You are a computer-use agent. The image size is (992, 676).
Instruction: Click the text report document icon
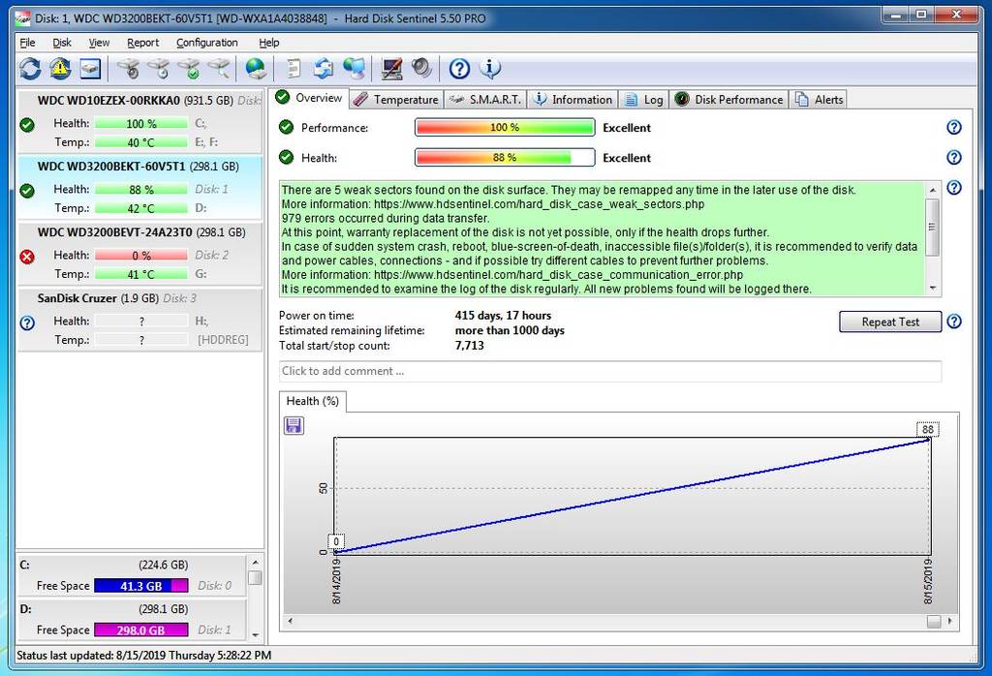pyautogui.click(x=294, y=69)
